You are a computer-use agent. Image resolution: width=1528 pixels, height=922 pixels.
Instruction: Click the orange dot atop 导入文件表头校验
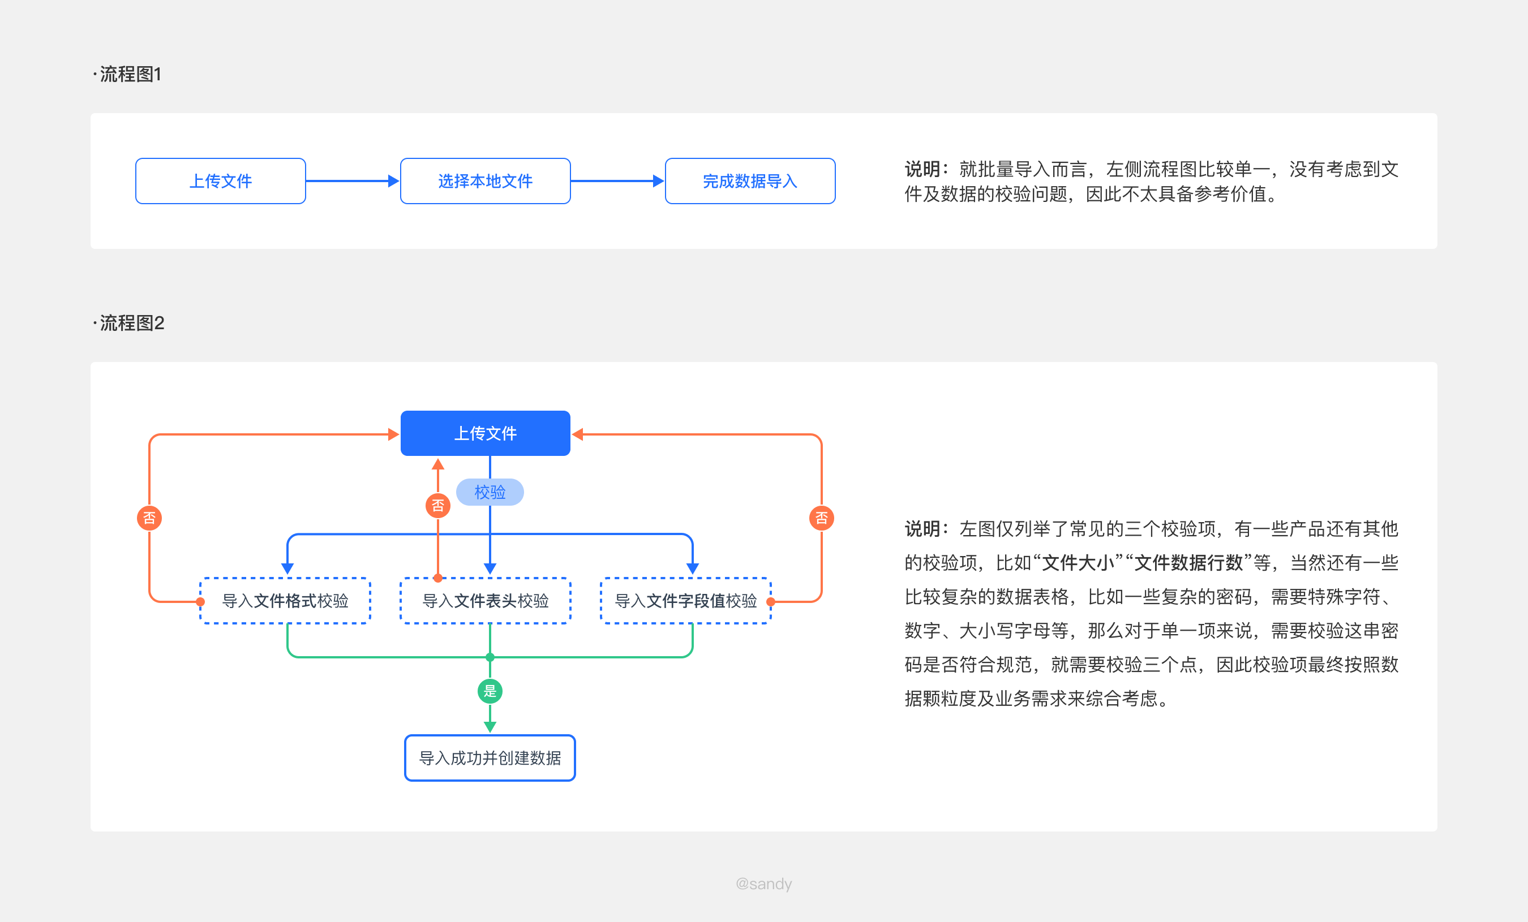[x=438, y=578]
